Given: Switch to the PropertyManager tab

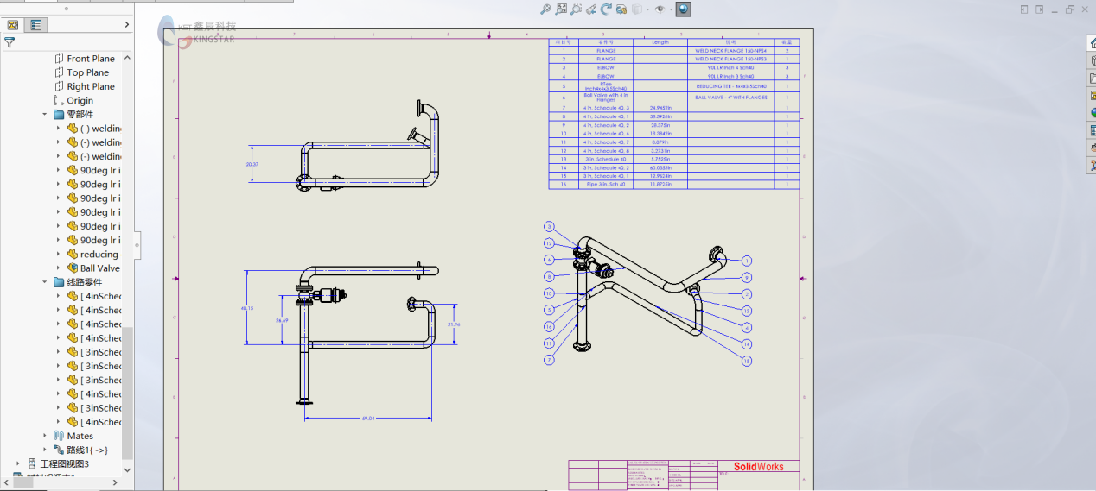Looking at the screenshot, I should coord(35,25).
